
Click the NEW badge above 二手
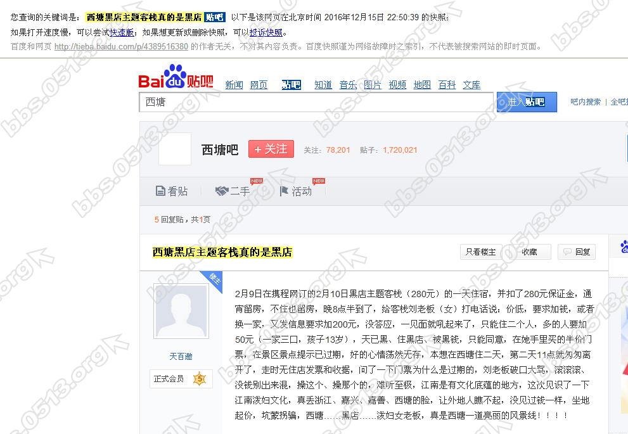256,181
